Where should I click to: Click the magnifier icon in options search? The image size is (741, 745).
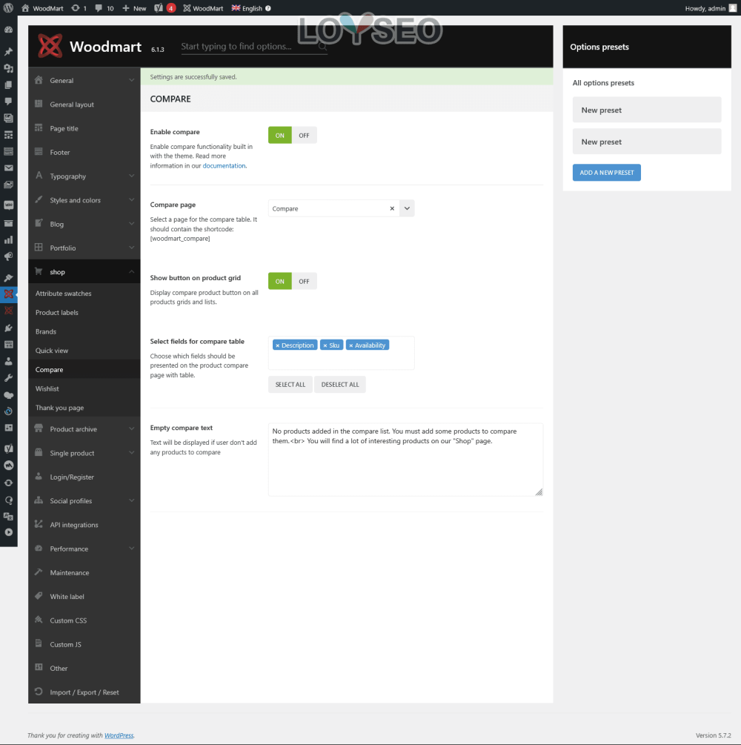tap(322, 46)
